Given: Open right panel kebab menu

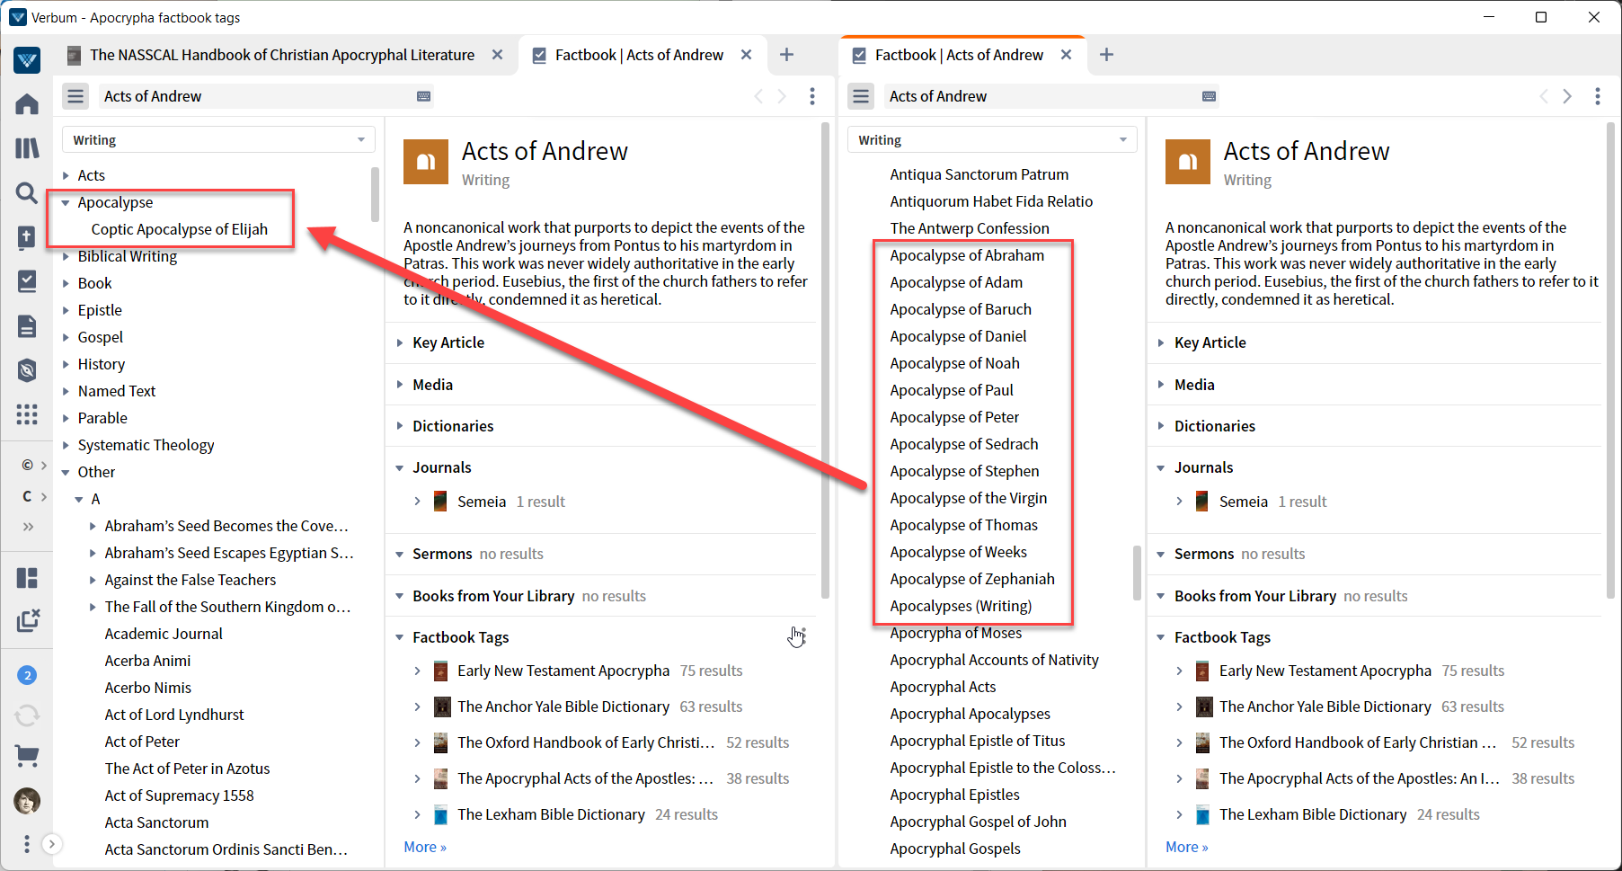Looking at the screenshot, I should [x=1598, y=96].
